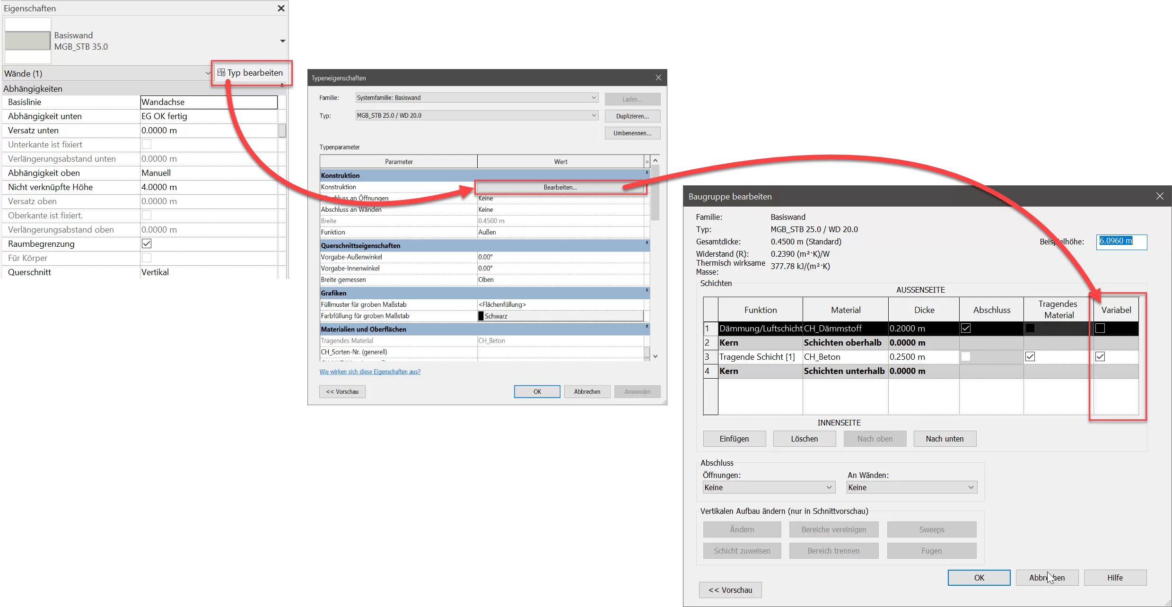Open the Wände (1) filter dropdown
This screenshot has width=1172, height=607.
pos(207,73)
